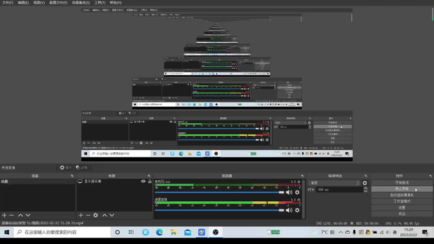Open source properties via the sources gear icon
The height and width of the screenshot is (244, 434).
(96, 215)
